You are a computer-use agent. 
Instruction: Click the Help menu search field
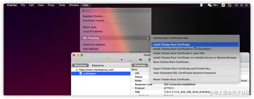coord(116,11)
